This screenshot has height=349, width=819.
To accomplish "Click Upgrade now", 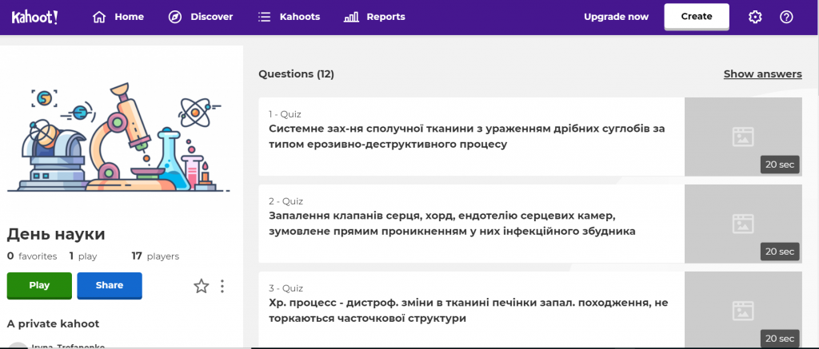I will pyautogui.click(x=617, y=18).
